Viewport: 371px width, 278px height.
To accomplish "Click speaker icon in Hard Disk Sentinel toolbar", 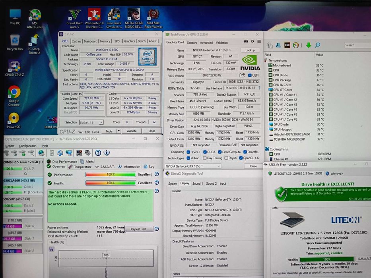I will (x=87, y=153).
